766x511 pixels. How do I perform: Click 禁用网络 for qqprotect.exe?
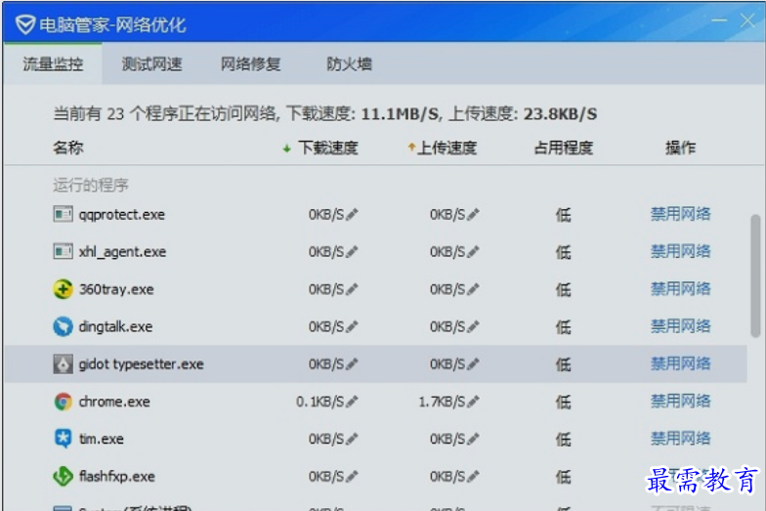(680, 214)
